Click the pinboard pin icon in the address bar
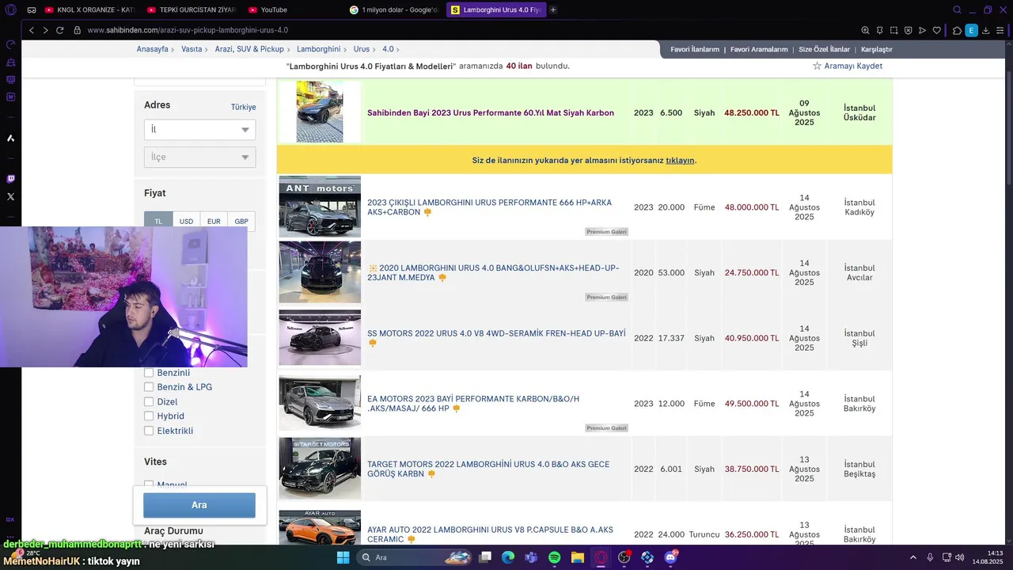The image size is (1013, 570). tap(879, 30)
